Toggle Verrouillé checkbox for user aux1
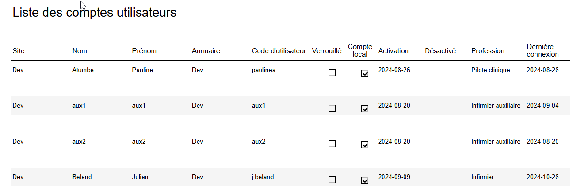This screenshot has height=194, width=573. pyautogui.click(x=332, y=108)
